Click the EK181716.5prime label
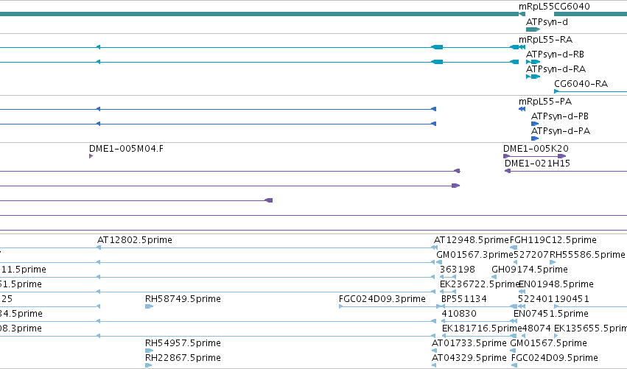Image resolution: width=627 pixels, height=369 pixels. pyautogui.click(x=482, y=328)
